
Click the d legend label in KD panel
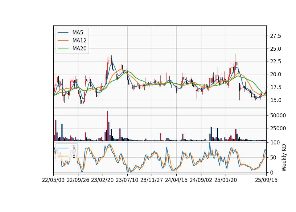74,156
